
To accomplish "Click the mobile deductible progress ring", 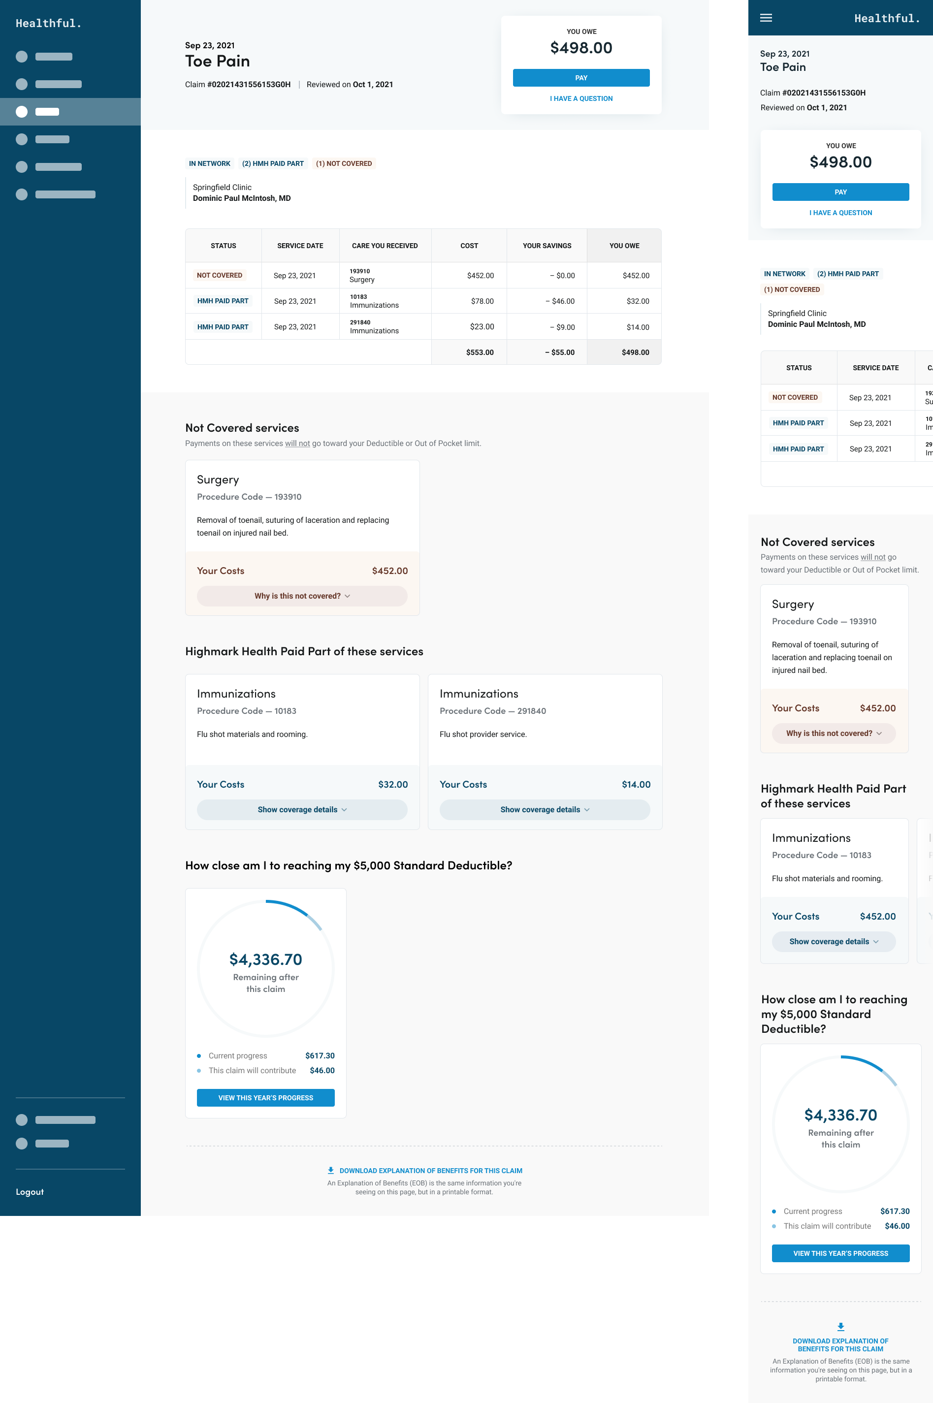I will (840, 1124).
